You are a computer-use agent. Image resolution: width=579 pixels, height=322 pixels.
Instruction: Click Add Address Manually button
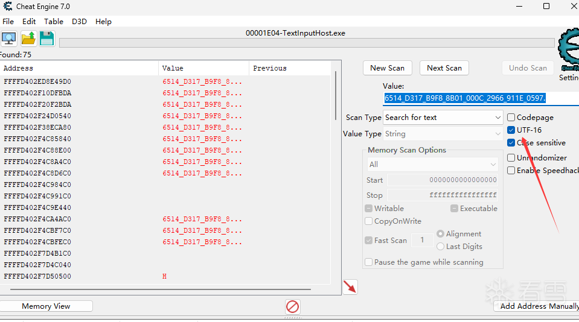click(536, 306)
